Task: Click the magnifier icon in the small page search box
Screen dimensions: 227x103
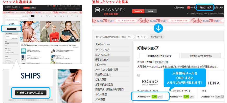Action: 6,16
